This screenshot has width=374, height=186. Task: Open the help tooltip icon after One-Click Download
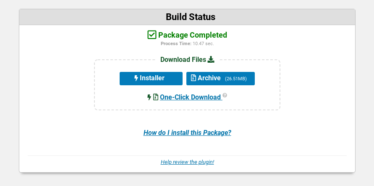(225, 95)
